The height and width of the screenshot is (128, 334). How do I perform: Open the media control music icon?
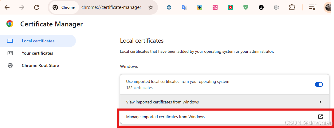312,8
